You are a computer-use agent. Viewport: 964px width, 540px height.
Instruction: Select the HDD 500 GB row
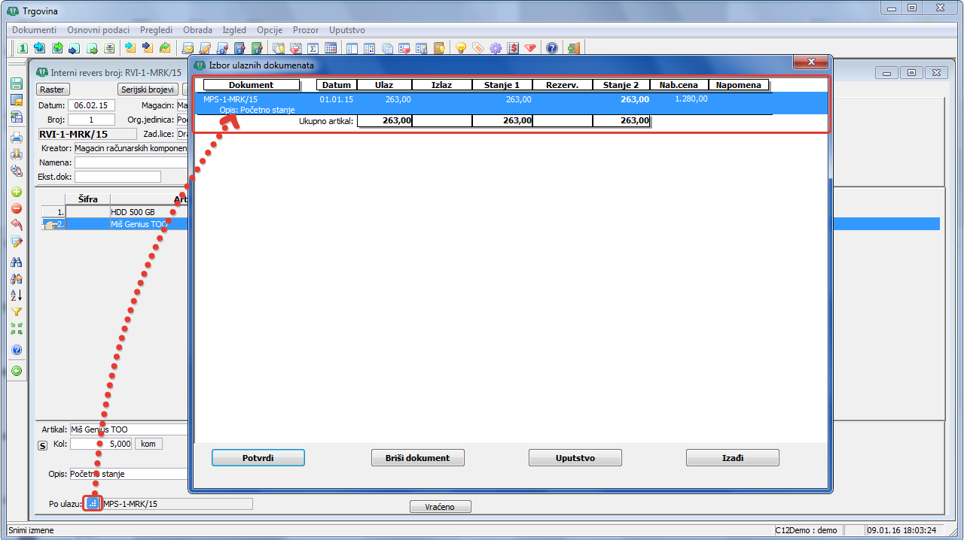[x=114, y=212]
